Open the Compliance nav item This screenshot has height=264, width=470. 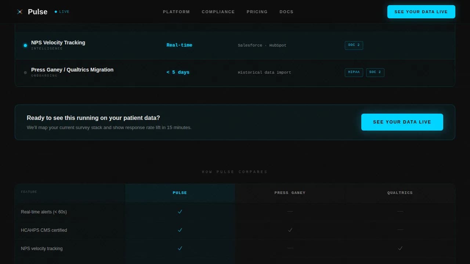218,12
